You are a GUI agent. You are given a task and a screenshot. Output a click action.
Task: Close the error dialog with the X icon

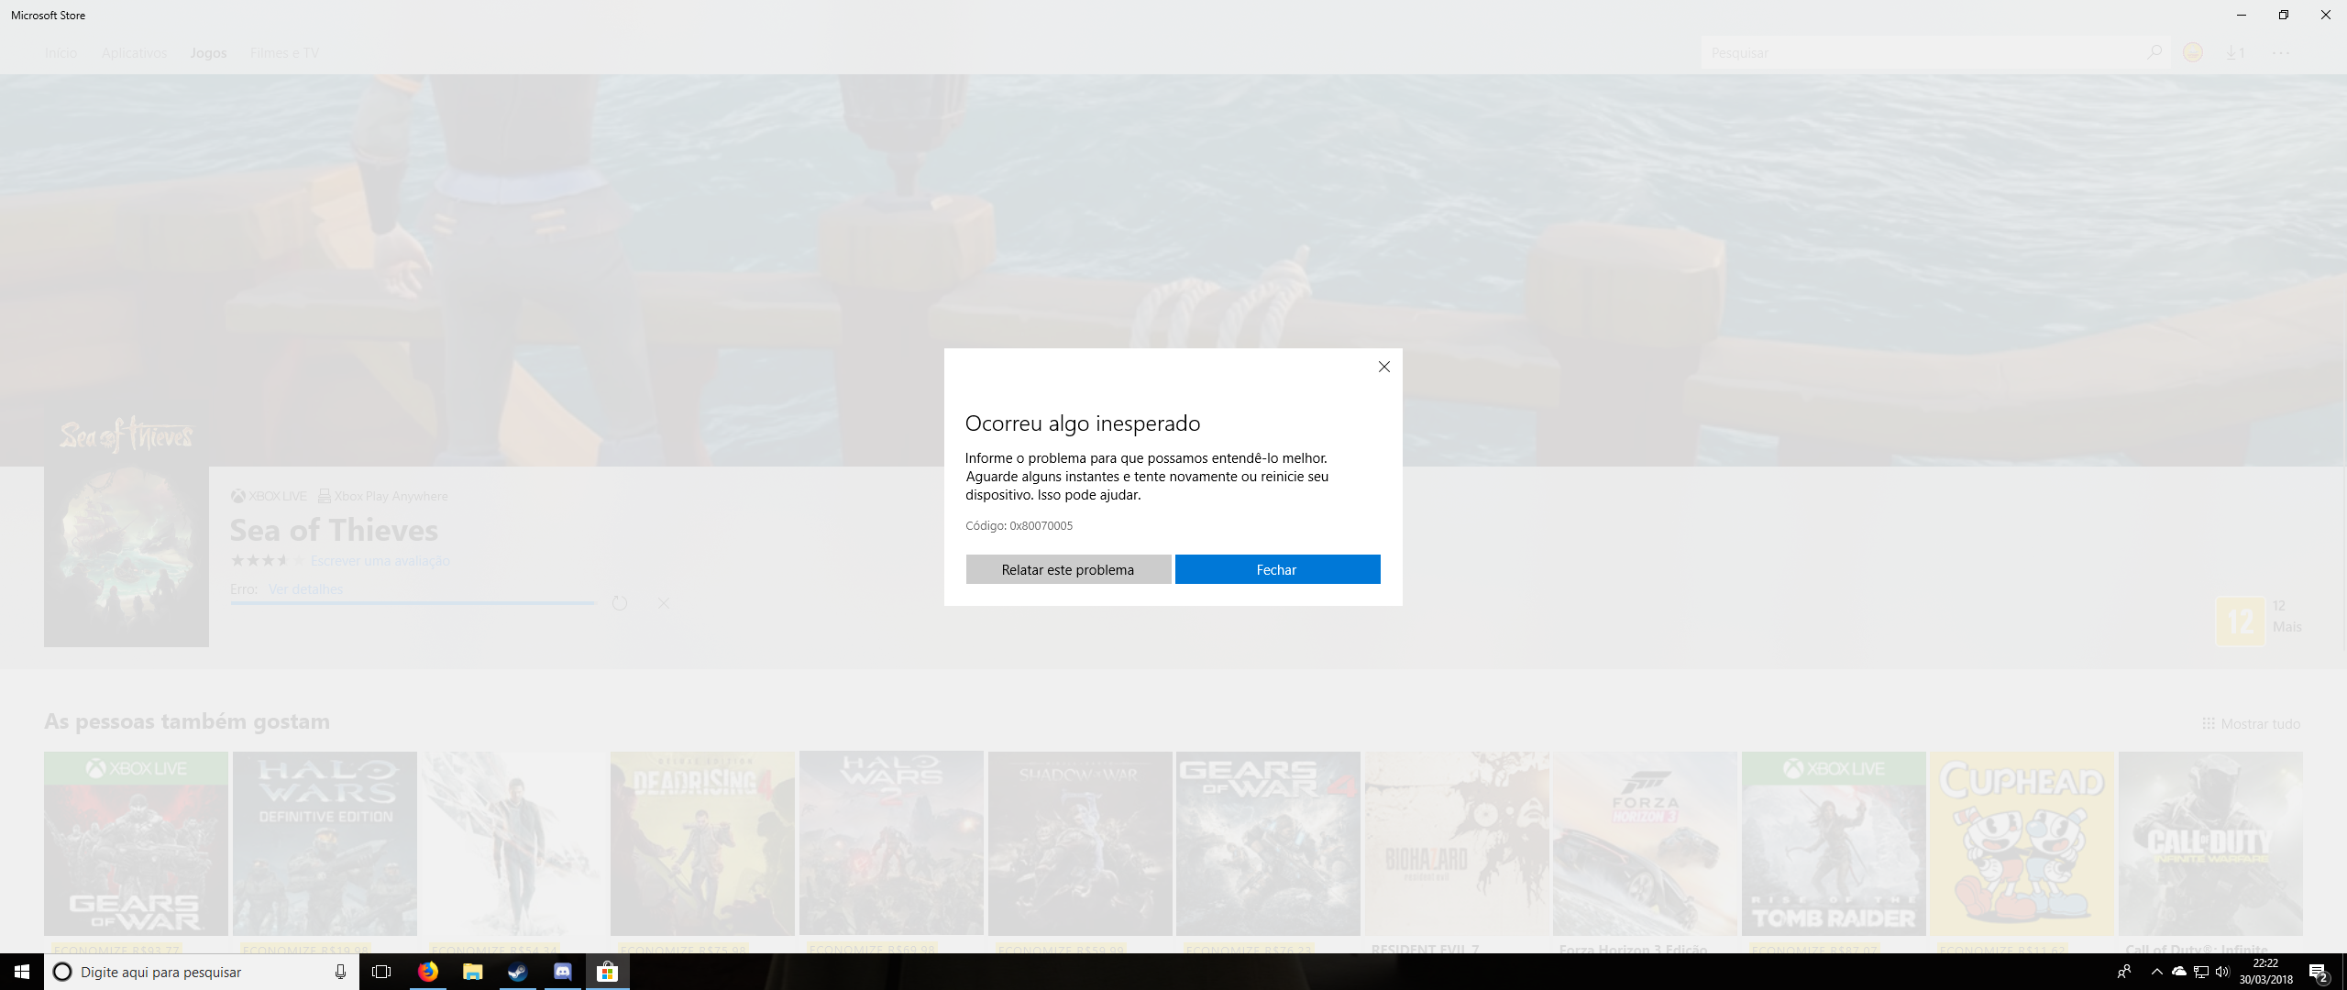[x=1383, y=367]
